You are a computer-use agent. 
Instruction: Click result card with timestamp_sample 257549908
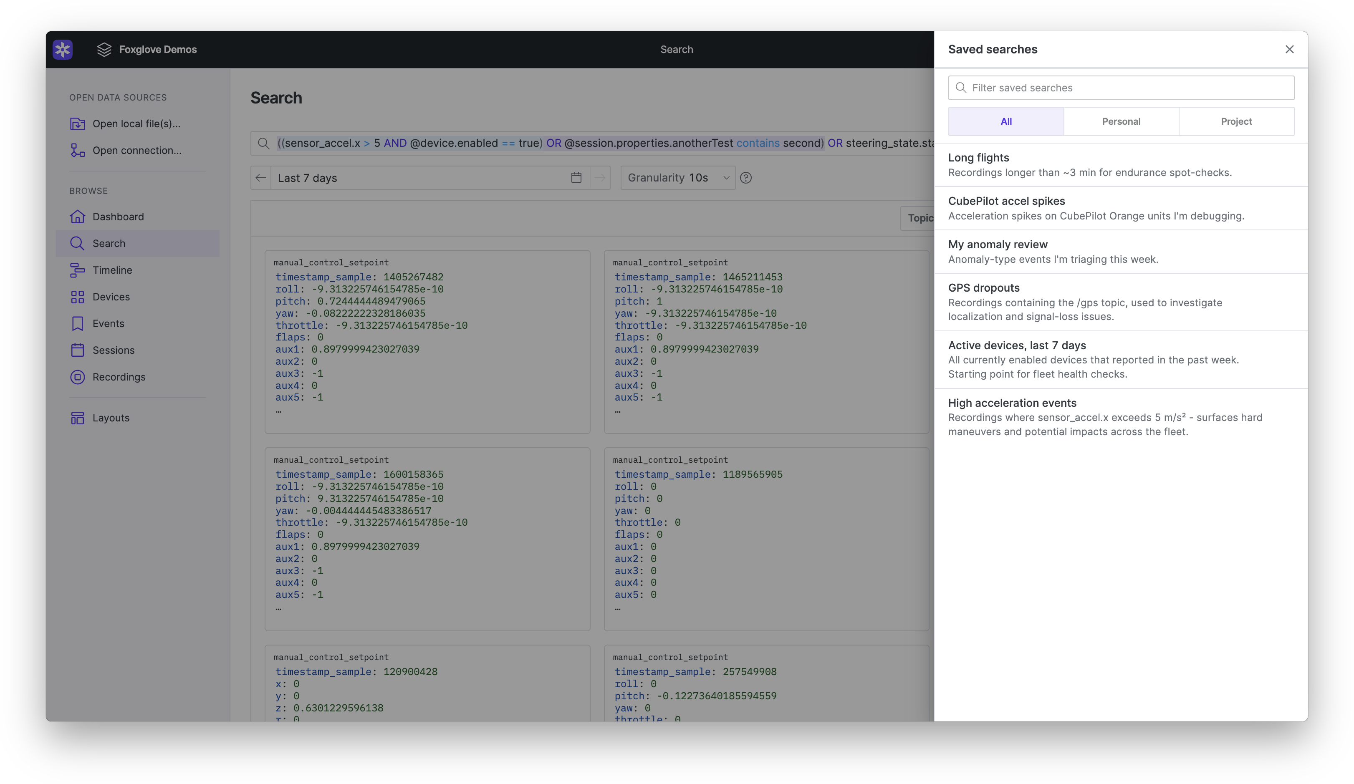(x=766, y=683)
